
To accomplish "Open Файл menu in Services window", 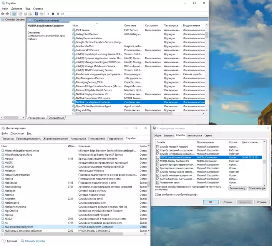I will click(5, 8).
